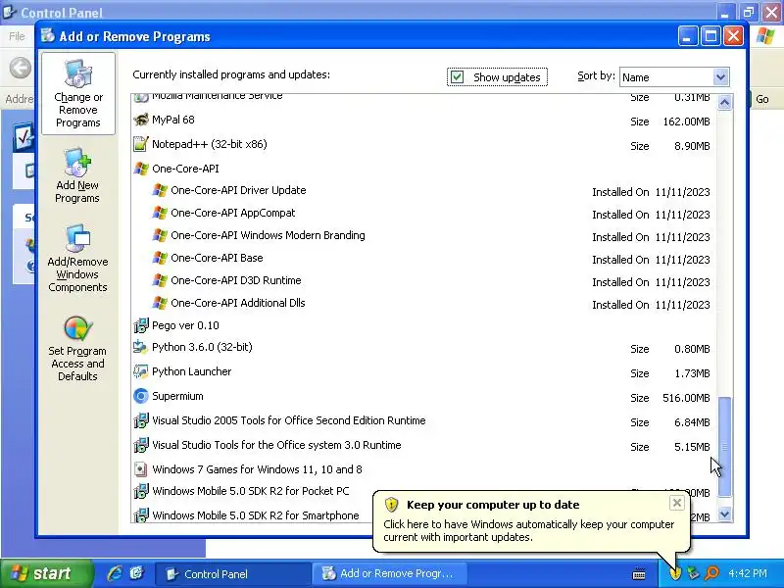
Task: Click One-Core-API Windows Modern Branding icon
Action: pos(160,235)
